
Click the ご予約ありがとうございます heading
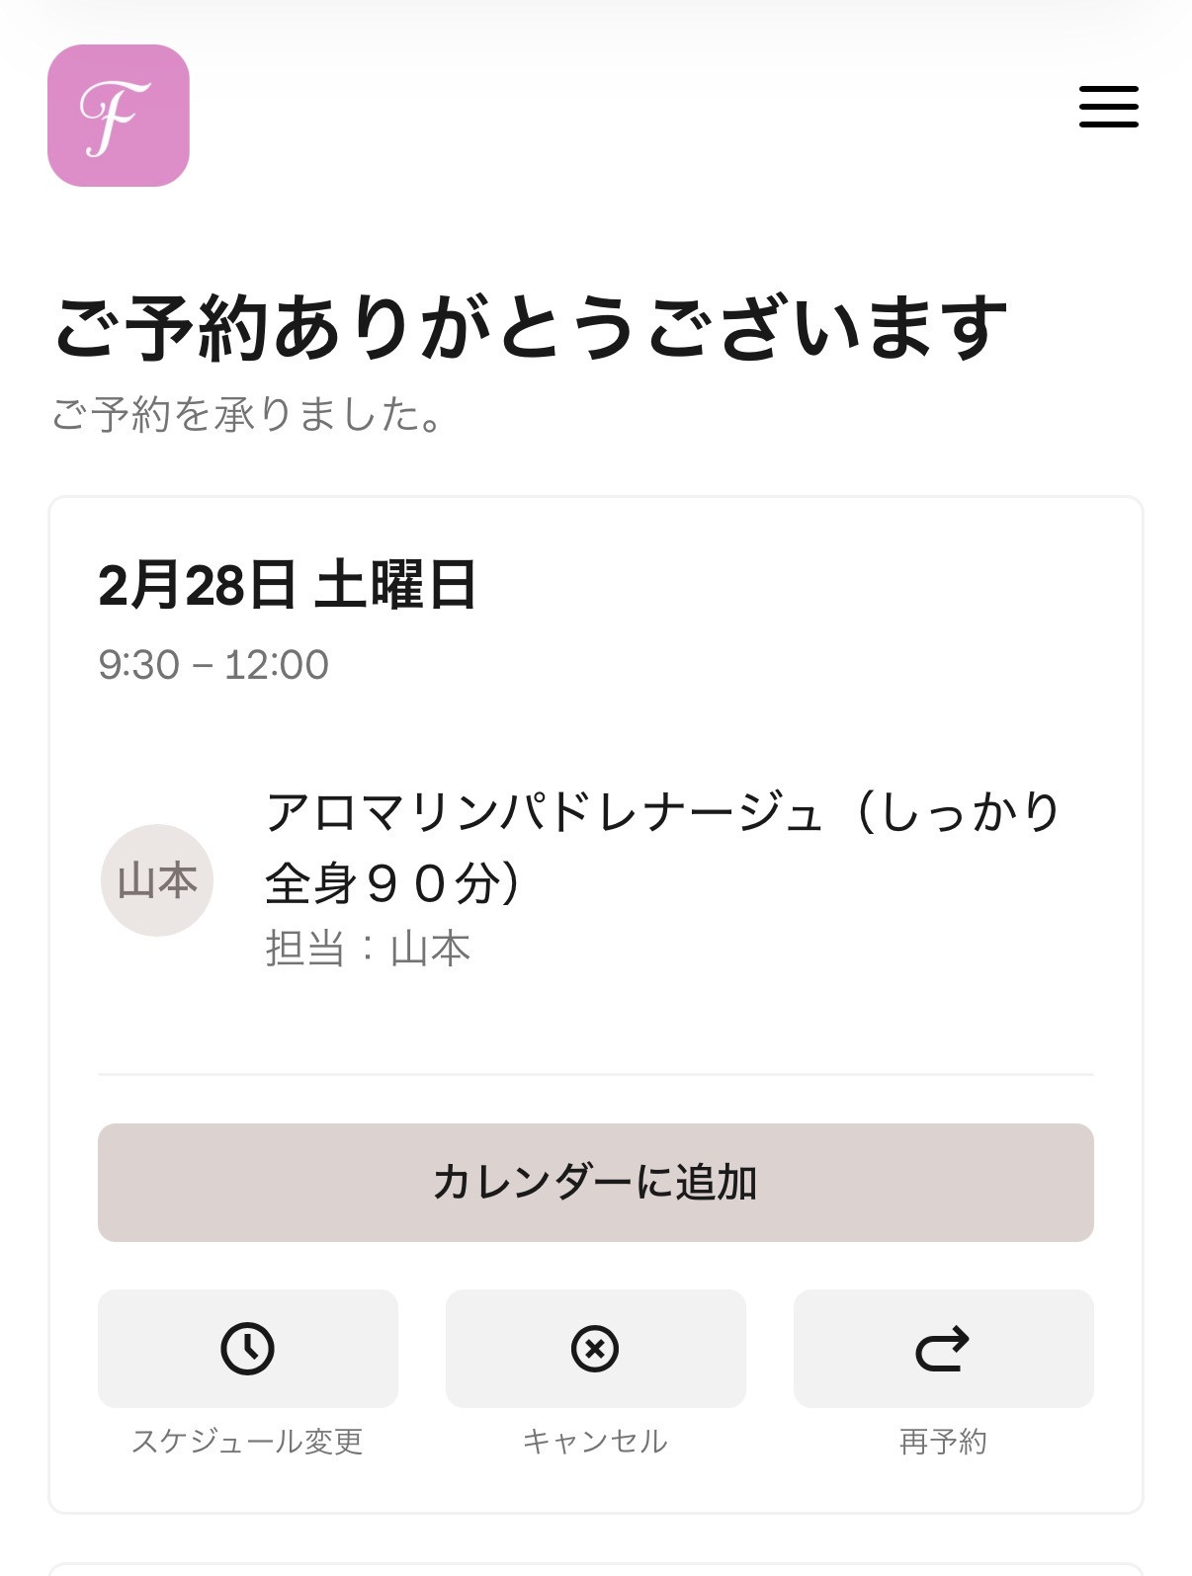point(530,328)
